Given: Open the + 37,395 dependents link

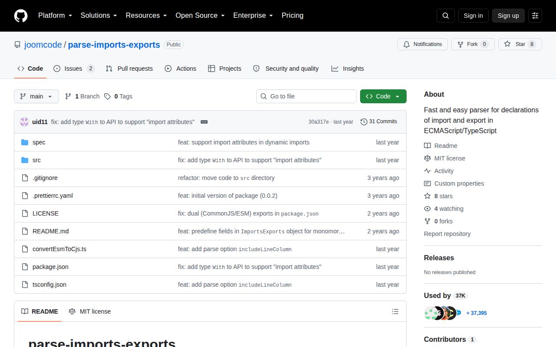Looking at the screenshot, I should pos(477,313).
